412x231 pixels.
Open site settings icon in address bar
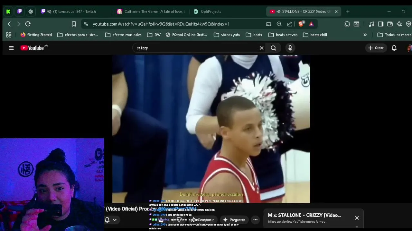tap(86, 24)
